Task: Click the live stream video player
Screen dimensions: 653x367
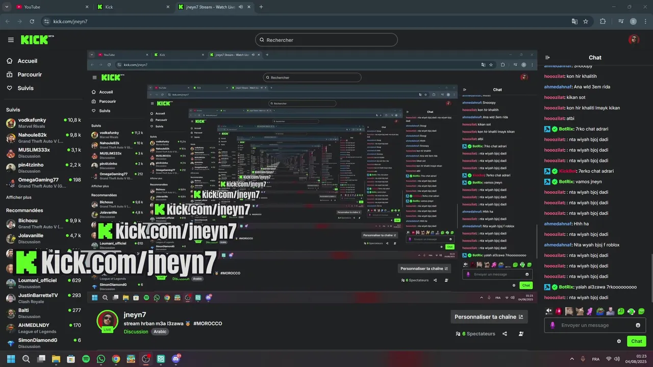Action: (312, 176)
